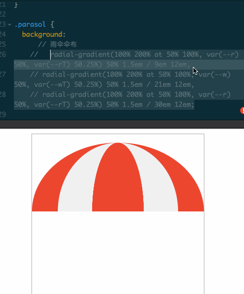244x294 pixels.
Task: Click the 30em 12em; value ending line 28
Action: pyautogui.click(x=174, y=105)
